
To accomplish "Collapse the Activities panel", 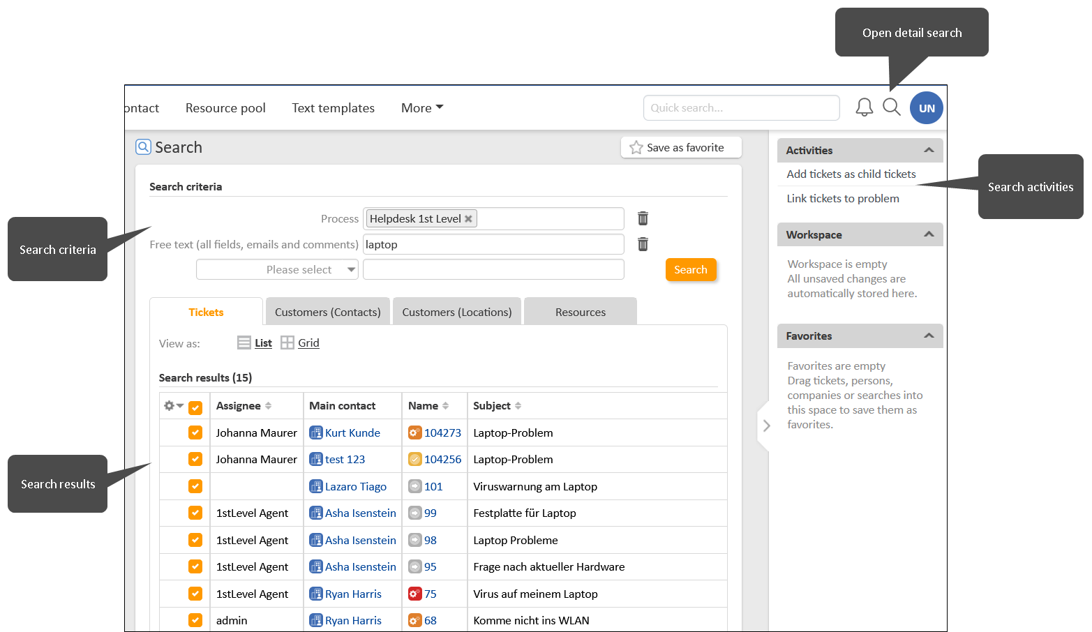I will coord(928,150).
